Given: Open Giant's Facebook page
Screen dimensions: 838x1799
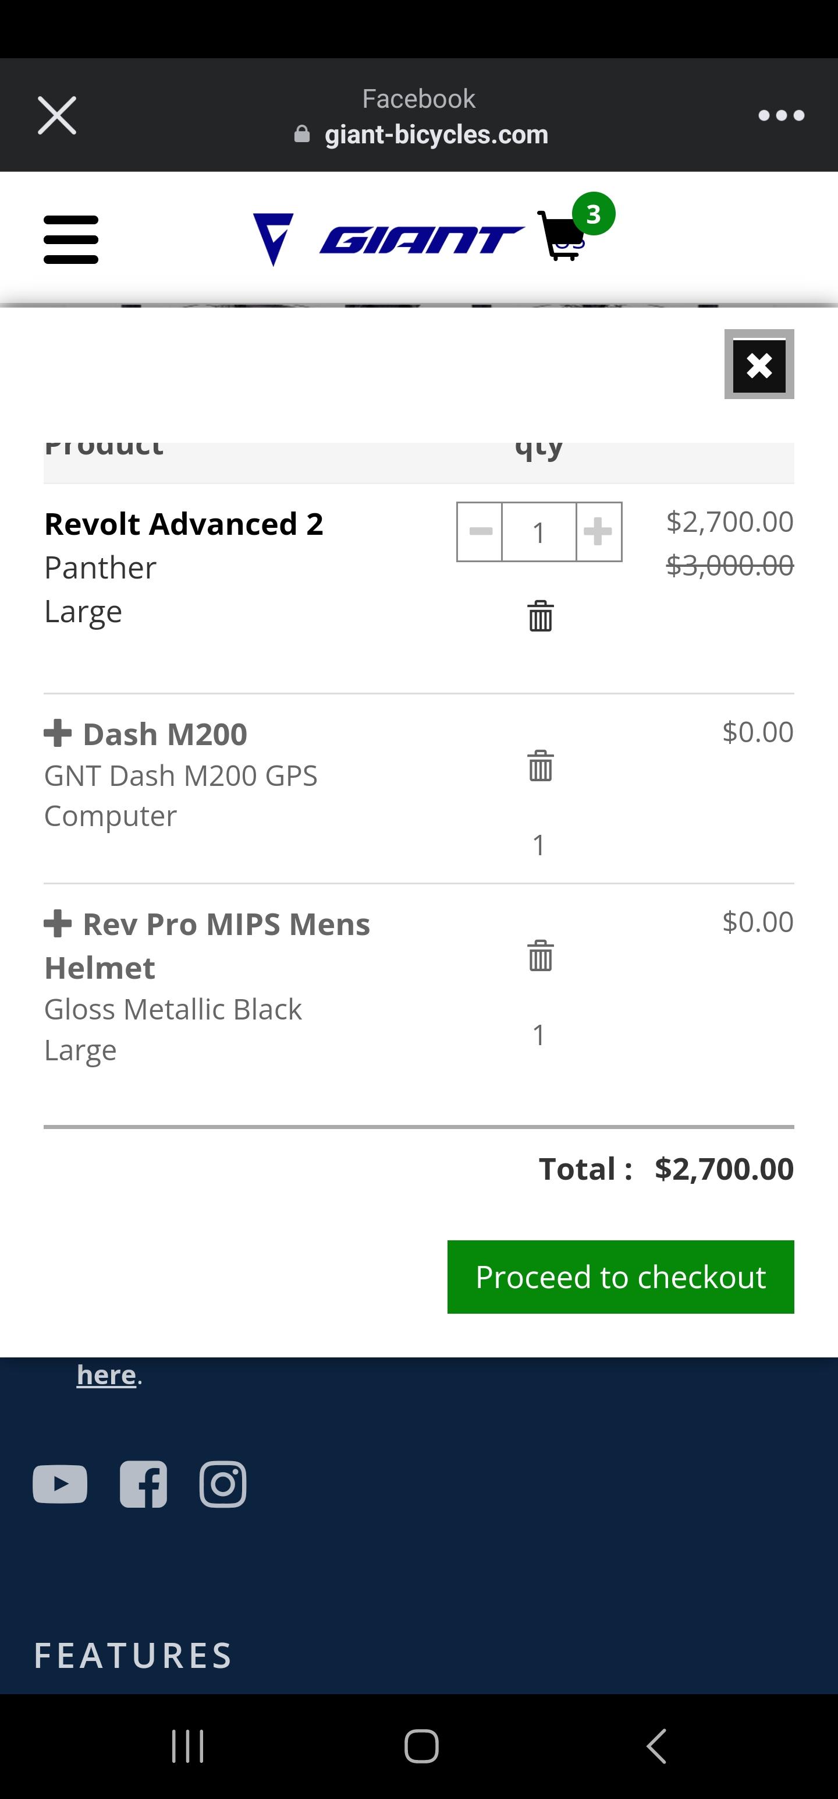Looking at the screenshot, I should coord(143,1484).
